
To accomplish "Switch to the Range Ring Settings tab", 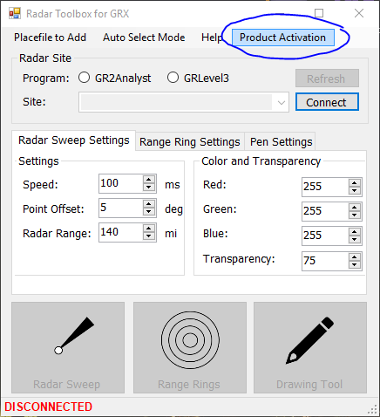I will [x=190, y=142].
